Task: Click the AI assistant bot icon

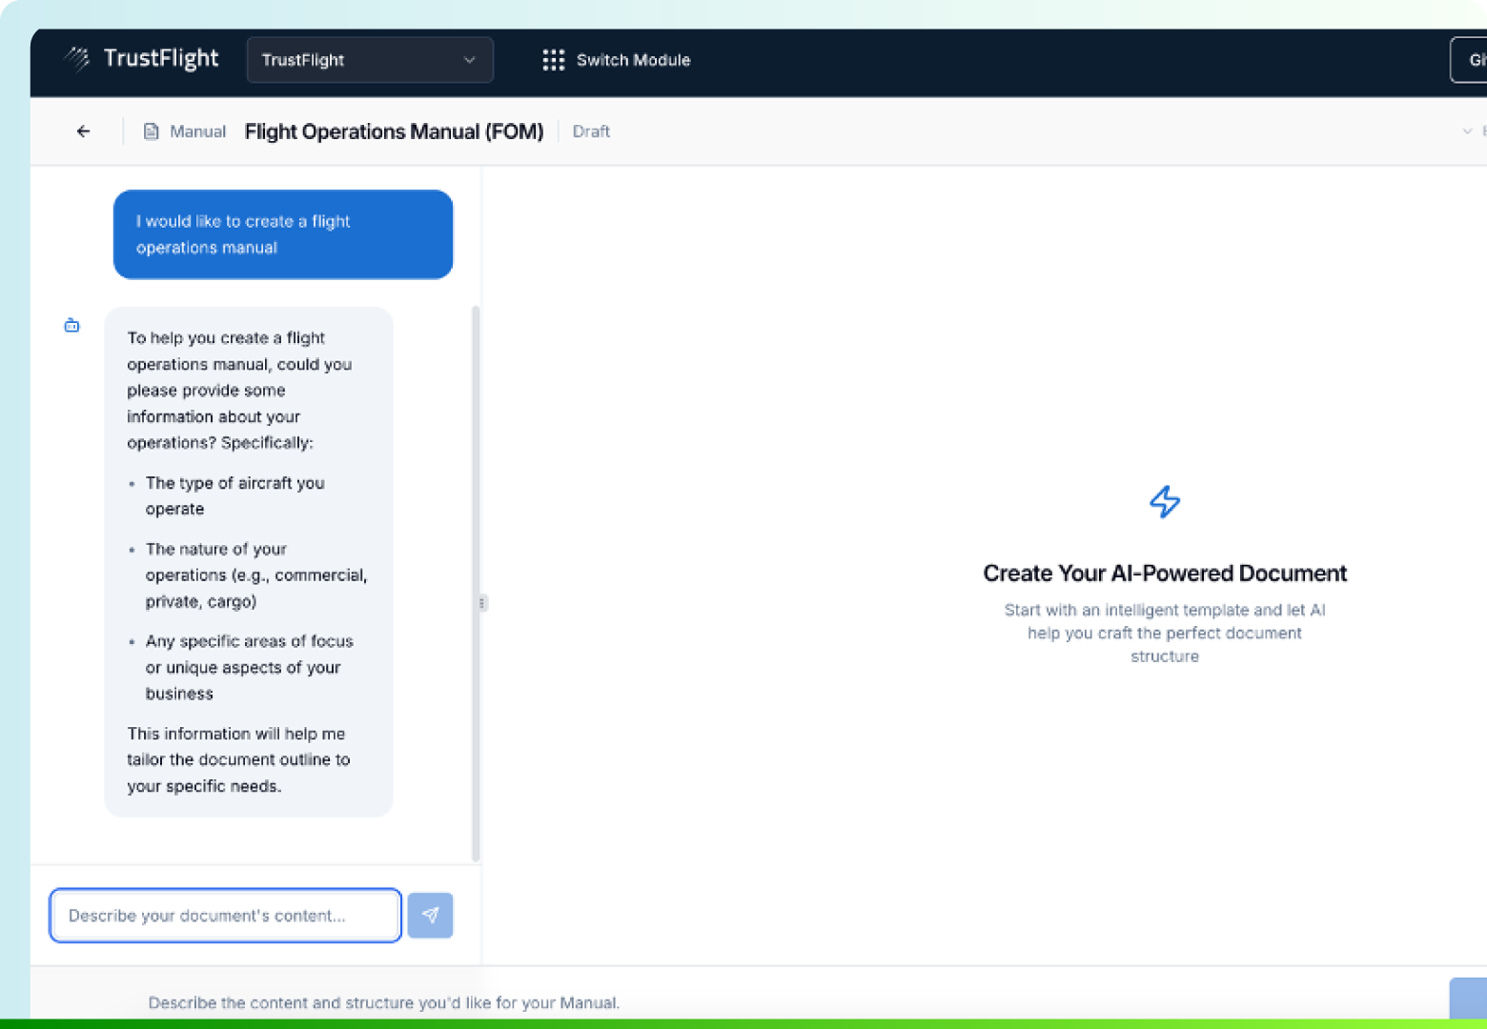Action: (x=72, y=326)
